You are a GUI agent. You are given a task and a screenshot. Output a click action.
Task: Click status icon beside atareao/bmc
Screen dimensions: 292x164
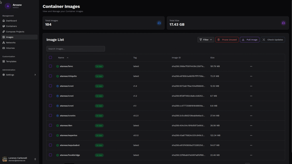tap(58, 66)
